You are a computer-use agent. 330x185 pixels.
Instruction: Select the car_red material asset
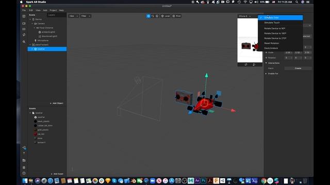pyautogui.click(x=41, y=134)
